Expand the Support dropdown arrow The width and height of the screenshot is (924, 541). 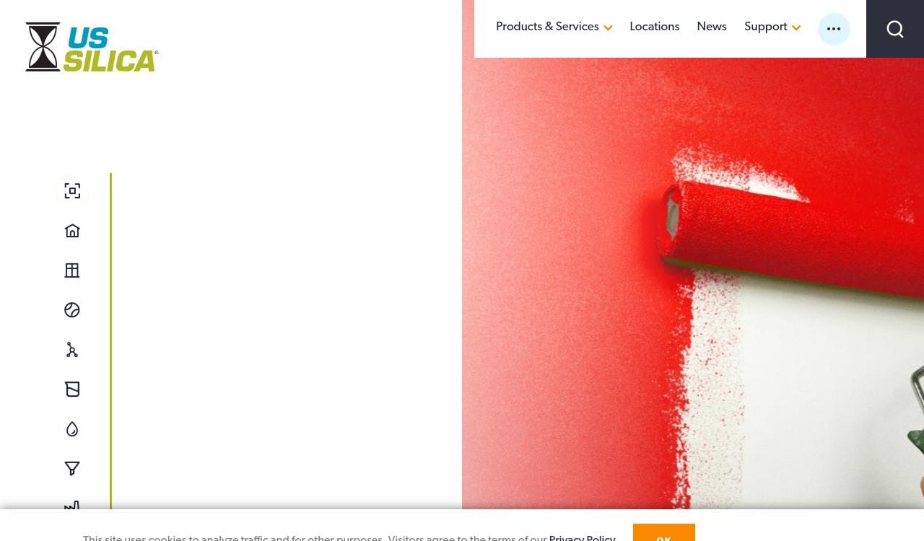click(796, 28)
